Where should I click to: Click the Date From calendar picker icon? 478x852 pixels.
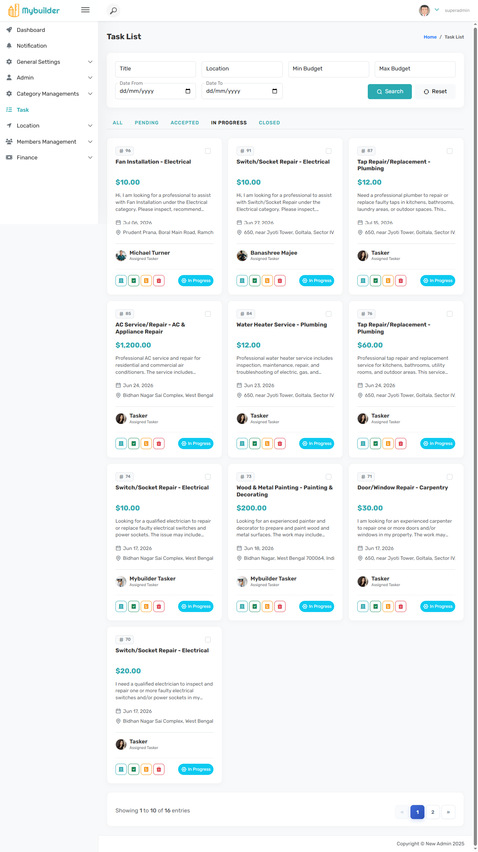click(x=188, y=91)
